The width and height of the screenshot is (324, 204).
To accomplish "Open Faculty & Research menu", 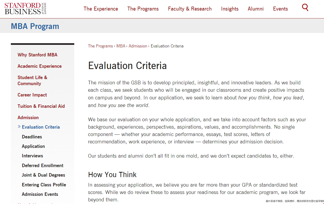I will click(190, 9).
